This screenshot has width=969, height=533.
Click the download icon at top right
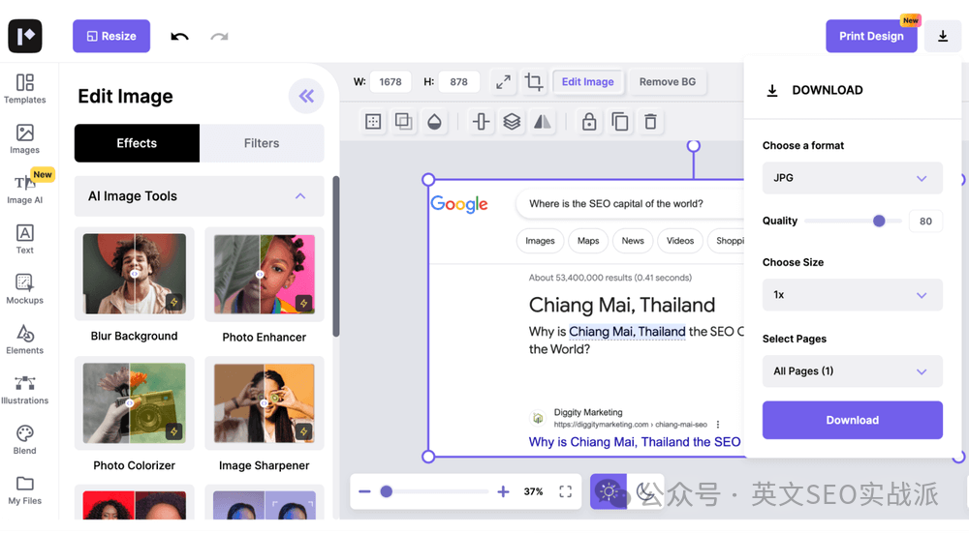943,36
